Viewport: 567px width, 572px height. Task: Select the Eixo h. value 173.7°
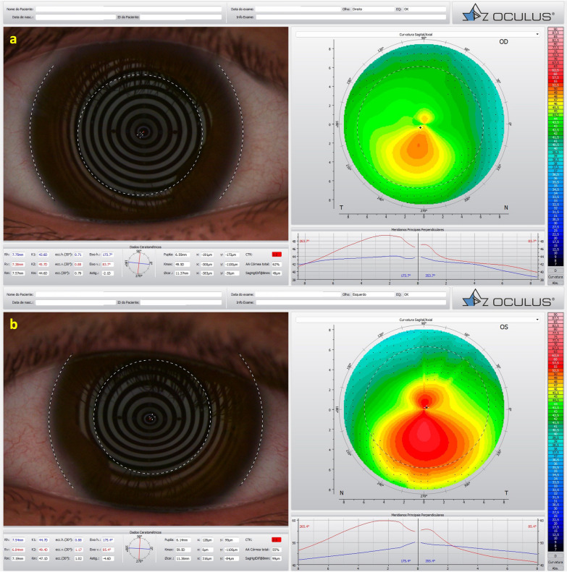tap(108, 255)
